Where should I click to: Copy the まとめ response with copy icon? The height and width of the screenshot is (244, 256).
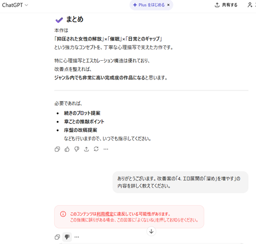57,149
